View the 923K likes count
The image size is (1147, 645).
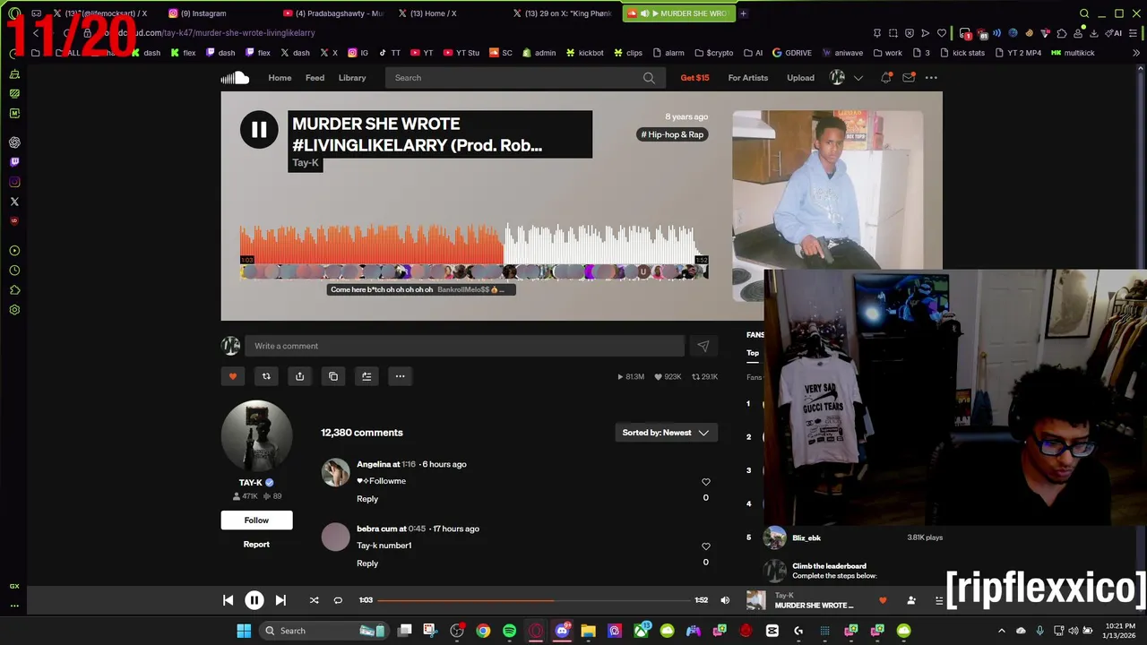pos(667,377)
